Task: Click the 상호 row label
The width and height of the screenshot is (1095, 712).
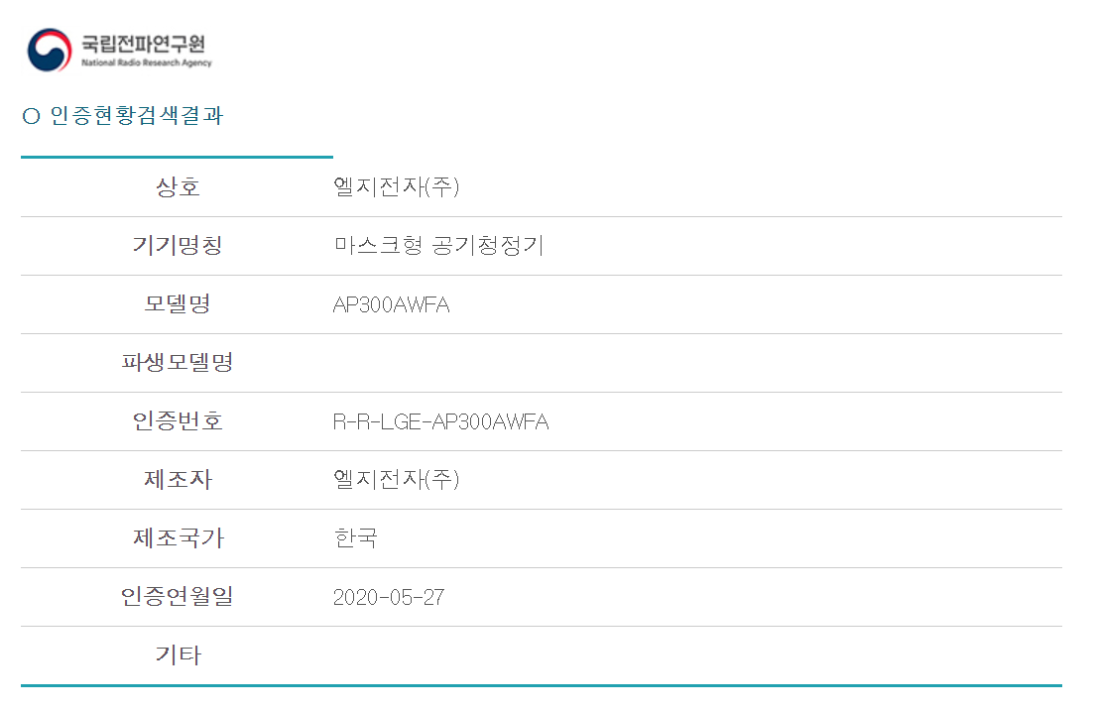Action: pyautogui.click(x=178, y=187)
